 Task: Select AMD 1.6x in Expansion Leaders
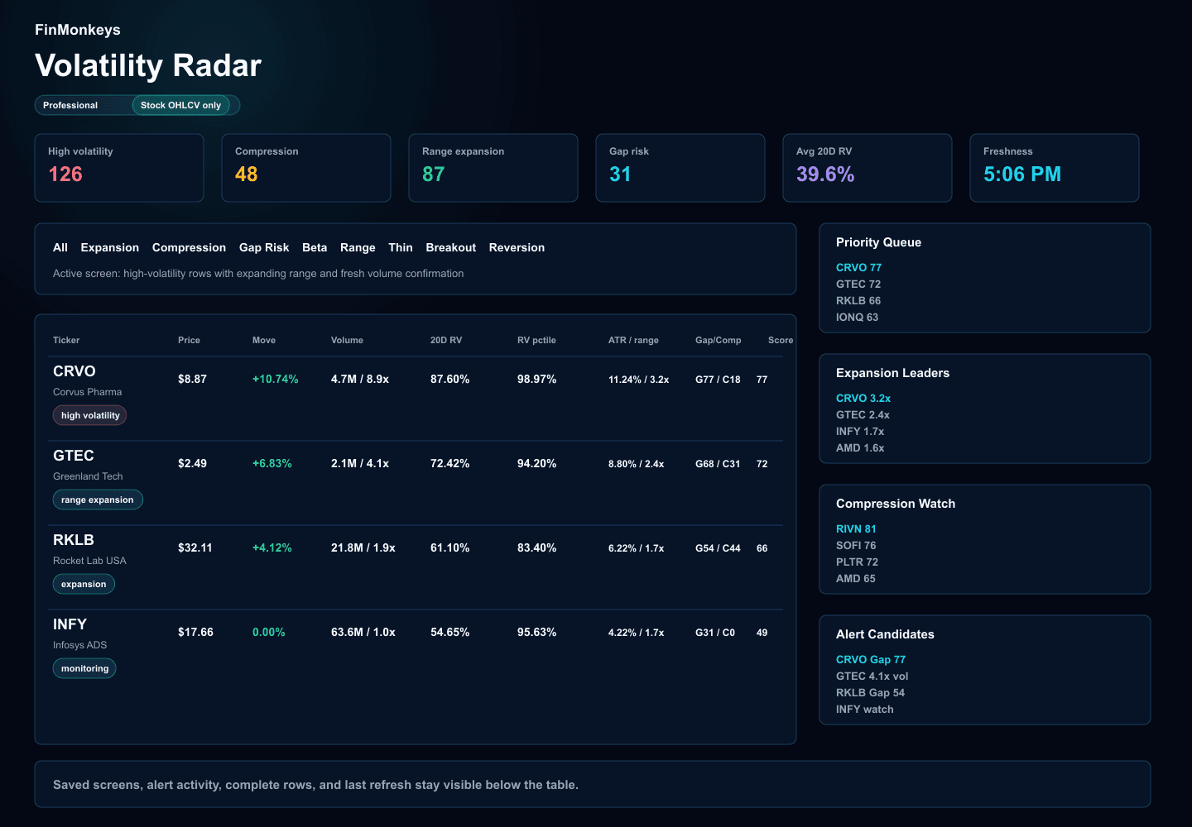coord(860,447)
